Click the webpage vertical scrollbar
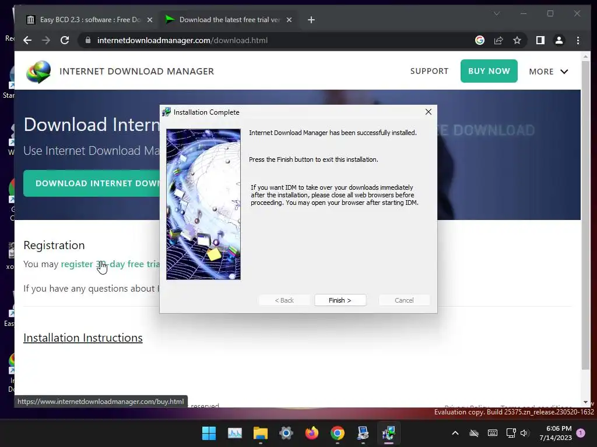 coord(585,214)
